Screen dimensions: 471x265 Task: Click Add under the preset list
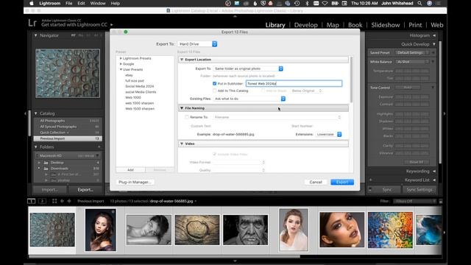[x=130, y=170]
